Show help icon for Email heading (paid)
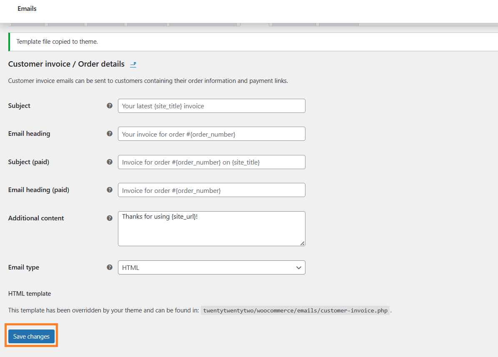This screenshot has height=357, width=498. (110, 190)
